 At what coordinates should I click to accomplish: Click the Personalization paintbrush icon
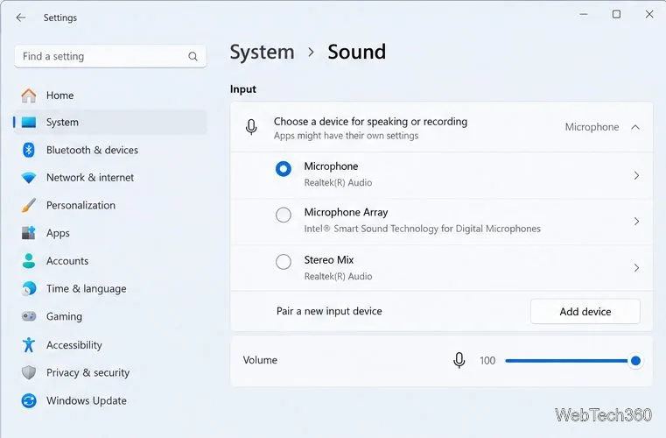click(29, 205)
